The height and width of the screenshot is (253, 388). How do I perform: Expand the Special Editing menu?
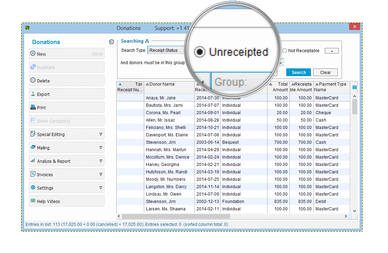coord(101,134)
